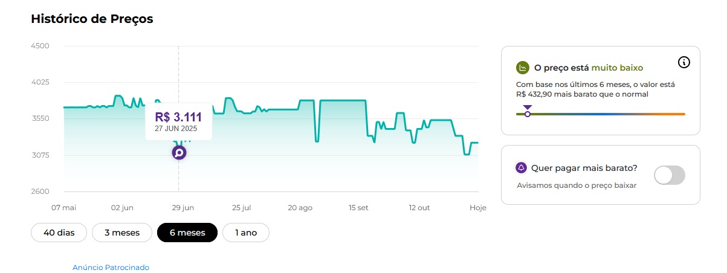The width and height of the screenshot is (727, 273).
Task: Click the green chart icon beside "O preço está"
Action: [x=523, y=68]
